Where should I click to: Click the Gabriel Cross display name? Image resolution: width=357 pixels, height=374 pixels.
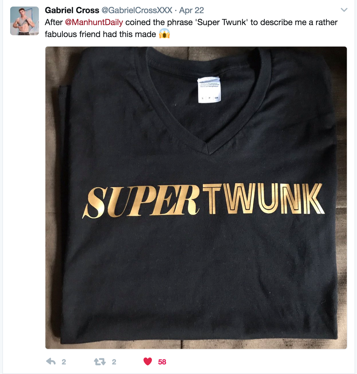[72, 10]
